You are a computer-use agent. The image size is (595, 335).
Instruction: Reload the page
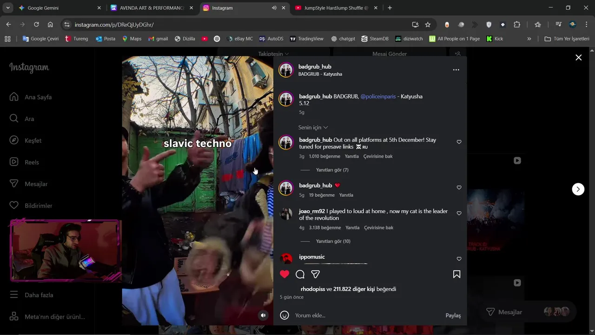click(x=36, y=25)
